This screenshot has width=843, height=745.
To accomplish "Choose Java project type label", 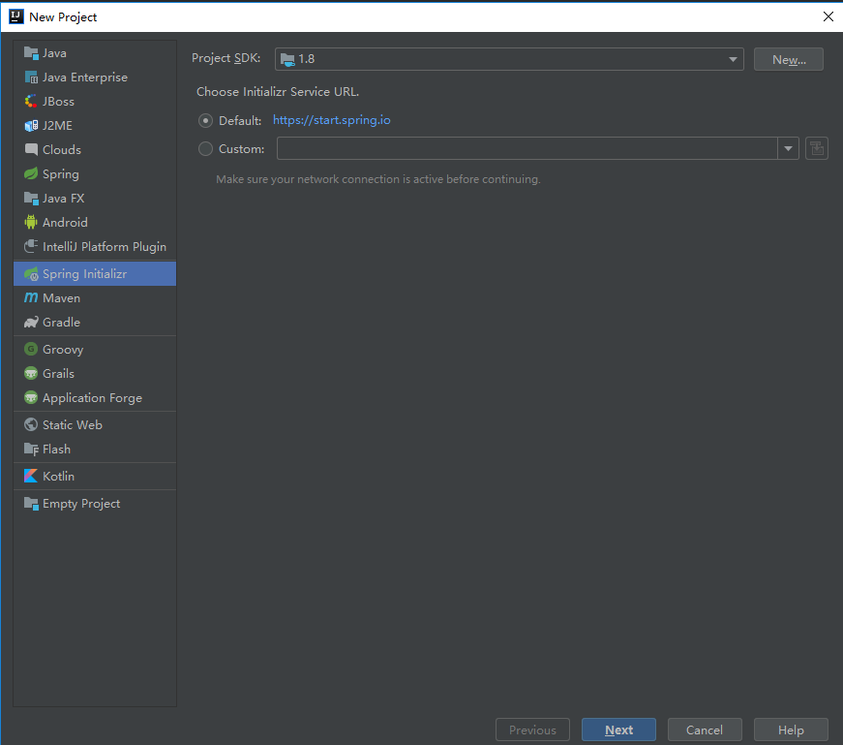I will [55, 52].
